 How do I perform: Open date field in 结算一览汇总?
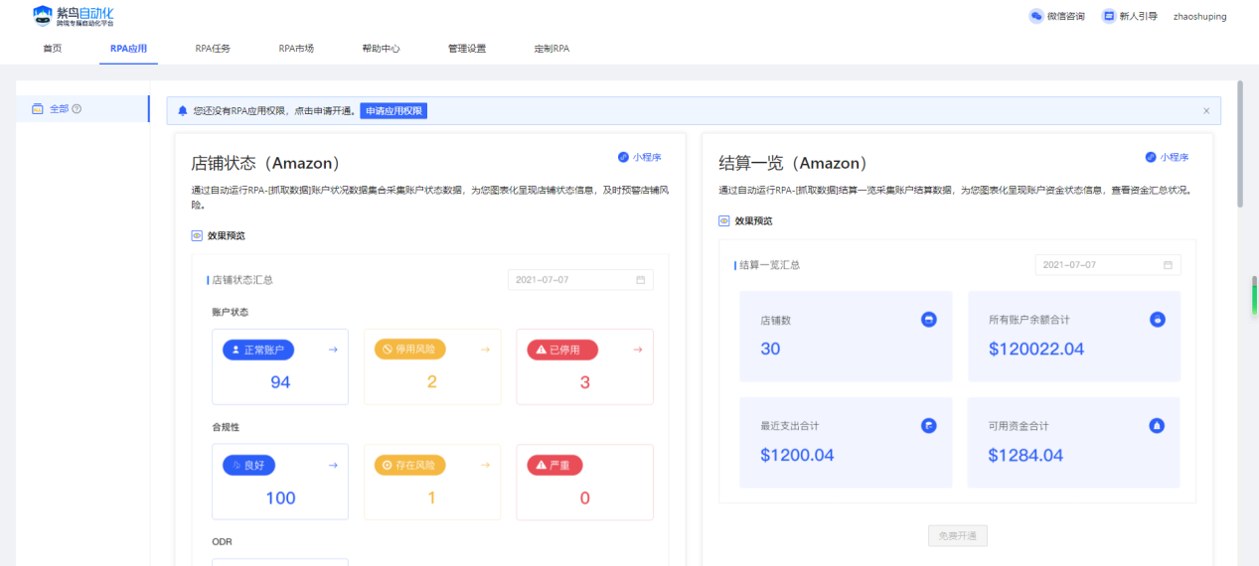coord(1108,265)
